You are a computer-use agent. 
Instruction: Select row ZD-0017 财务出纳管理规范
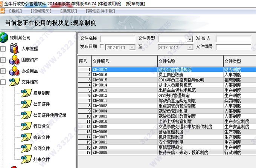167,69
